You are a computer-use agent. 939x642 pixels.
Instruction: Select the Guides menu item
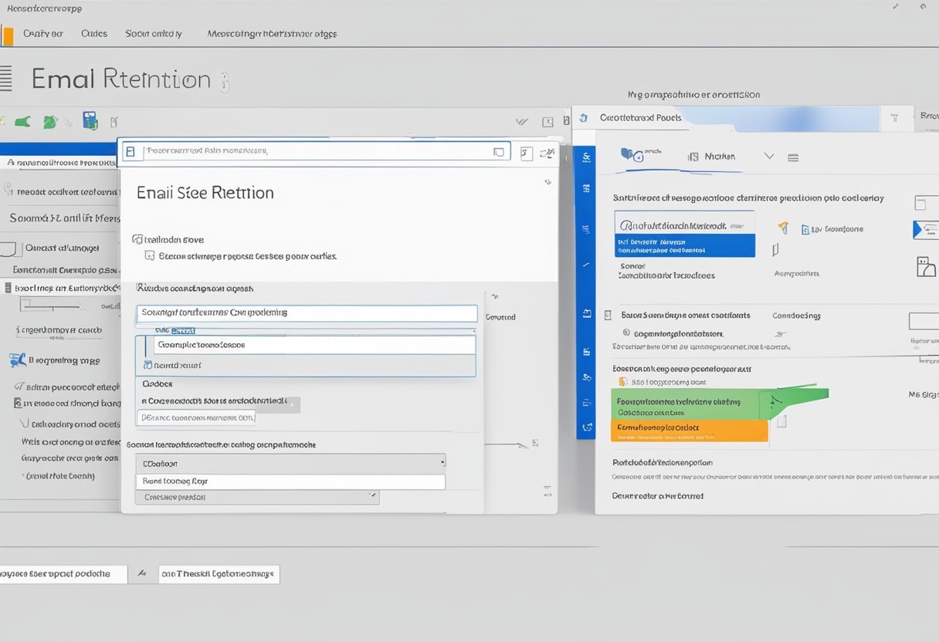93,33
